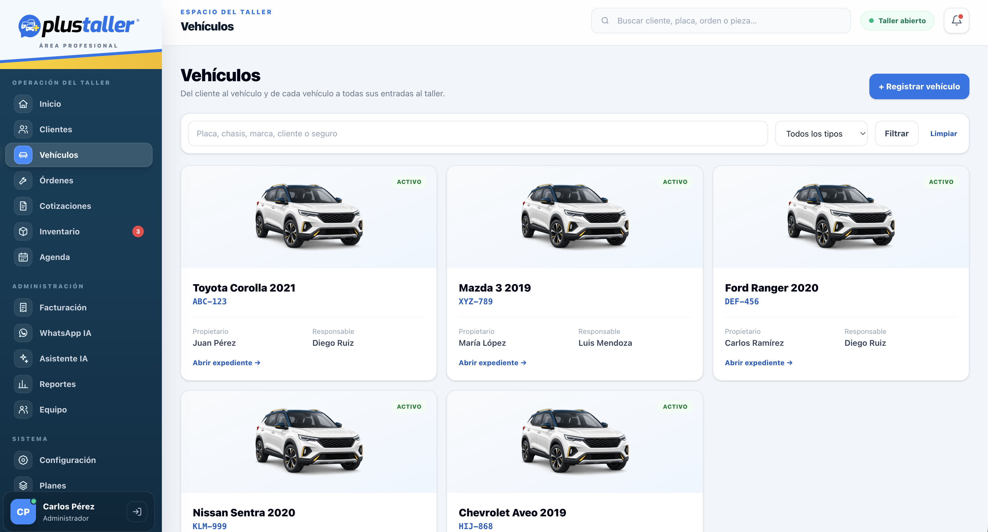Open notifications bell
This screenshot has height=532, width=988.
pos(957,21)
